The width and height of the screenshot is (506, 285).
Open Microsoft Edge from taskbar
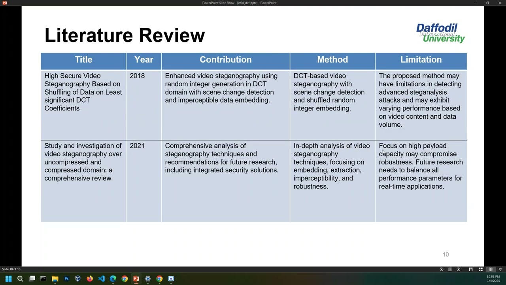[113, 279]
